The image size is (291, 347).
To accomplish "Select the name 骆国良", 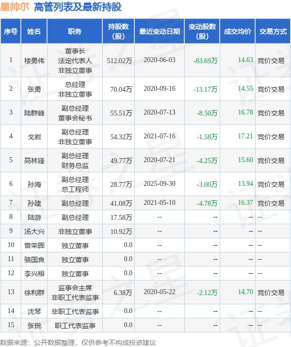I will coord(34,260).
